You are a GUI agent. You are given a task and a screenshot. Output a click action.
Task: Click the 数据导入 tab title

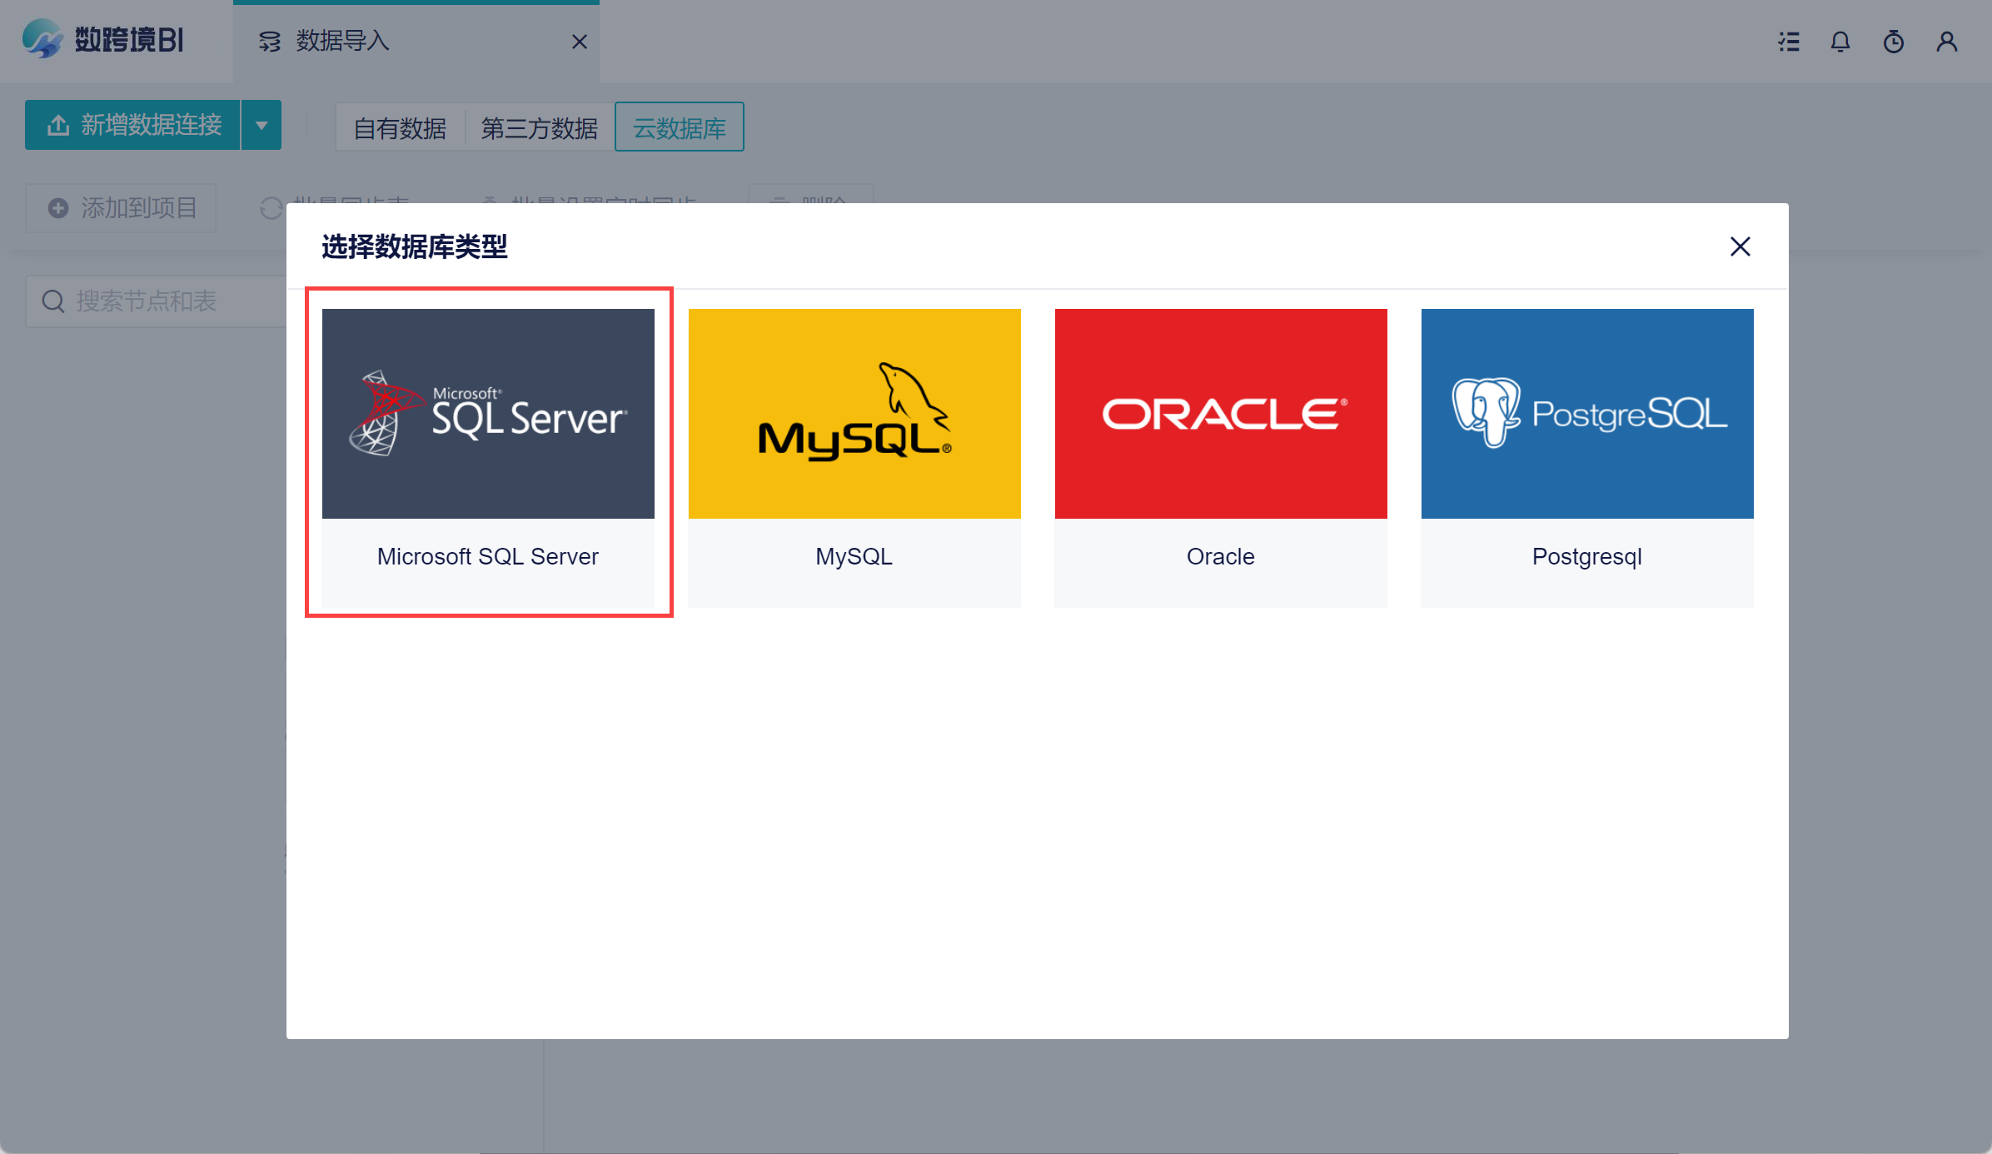342,41
